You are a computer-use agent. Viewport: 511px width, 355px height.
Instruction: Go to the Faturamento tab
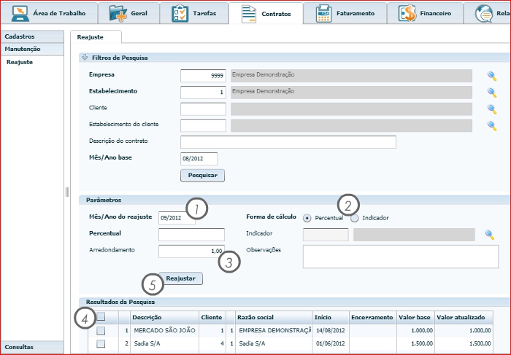(345, 13)
